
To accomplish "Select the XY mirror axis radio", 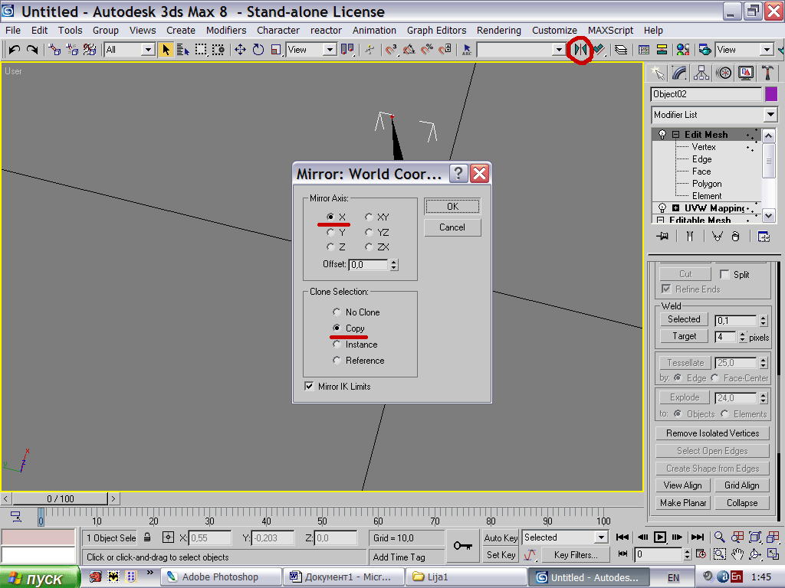I will pyautogui.click(x=369, y=217).
